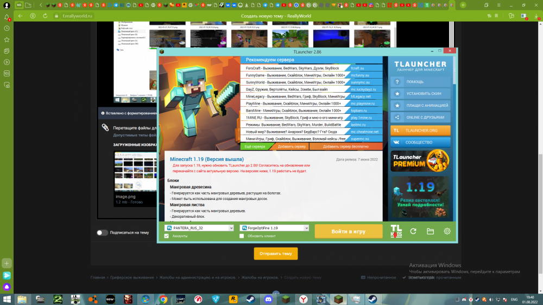
Task: Click the refresh icon in TLauncher
Action: (413, 231)
